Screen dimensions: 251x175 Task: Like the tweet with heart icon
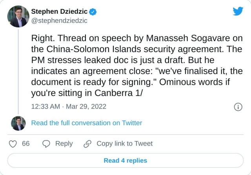tap(13, 144)
